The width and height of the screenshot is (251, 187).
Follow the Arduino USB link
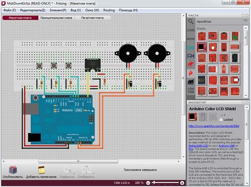[227, 146]
